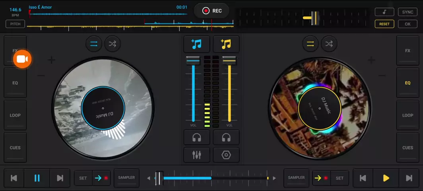Open the hexagon settings icon

point(226,155)
